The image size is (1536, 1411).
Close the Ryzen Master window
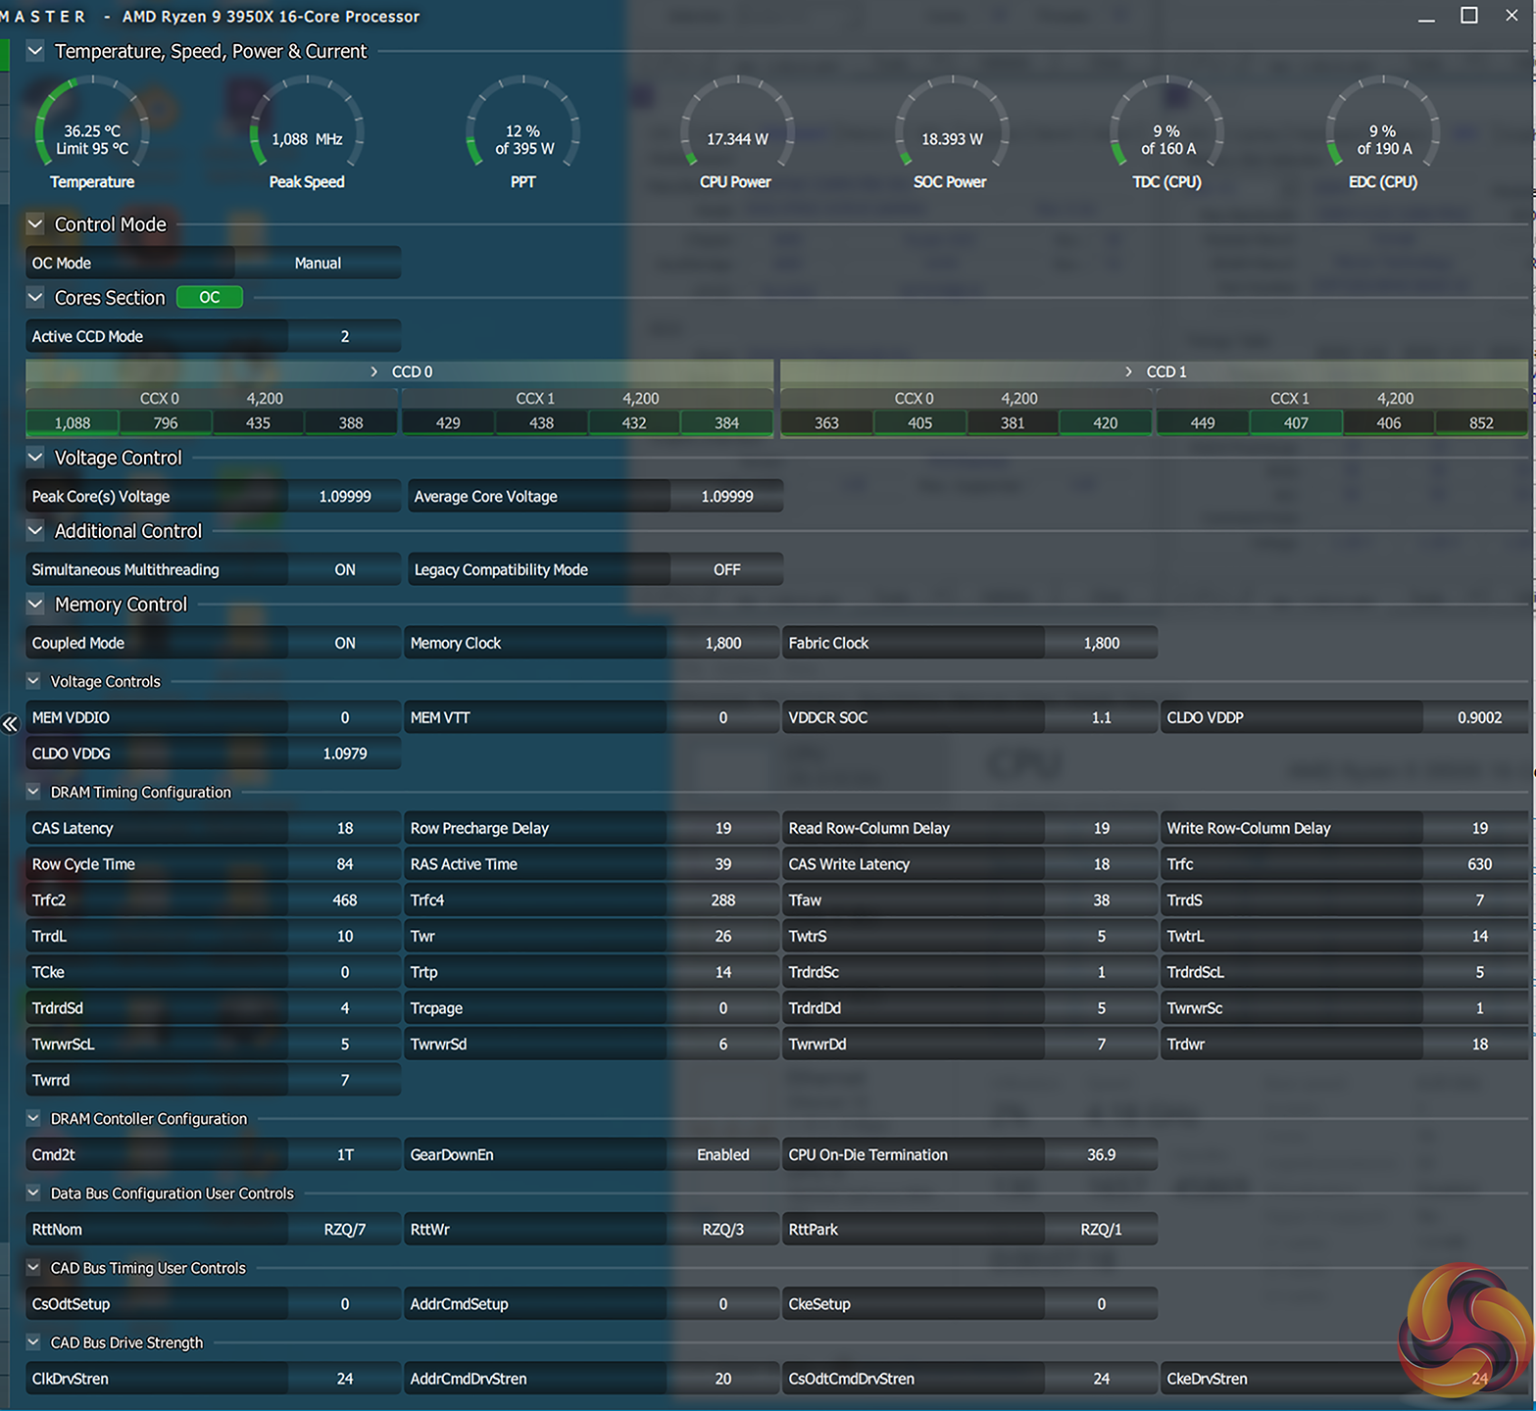click(1511, 16)
